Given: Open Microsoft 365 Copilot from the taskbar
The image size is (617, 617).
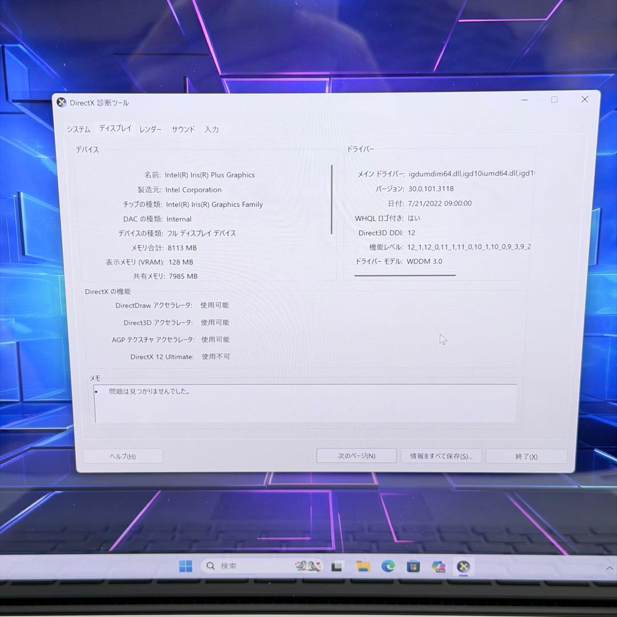Looking at the screenshot, I should (438, 567).
